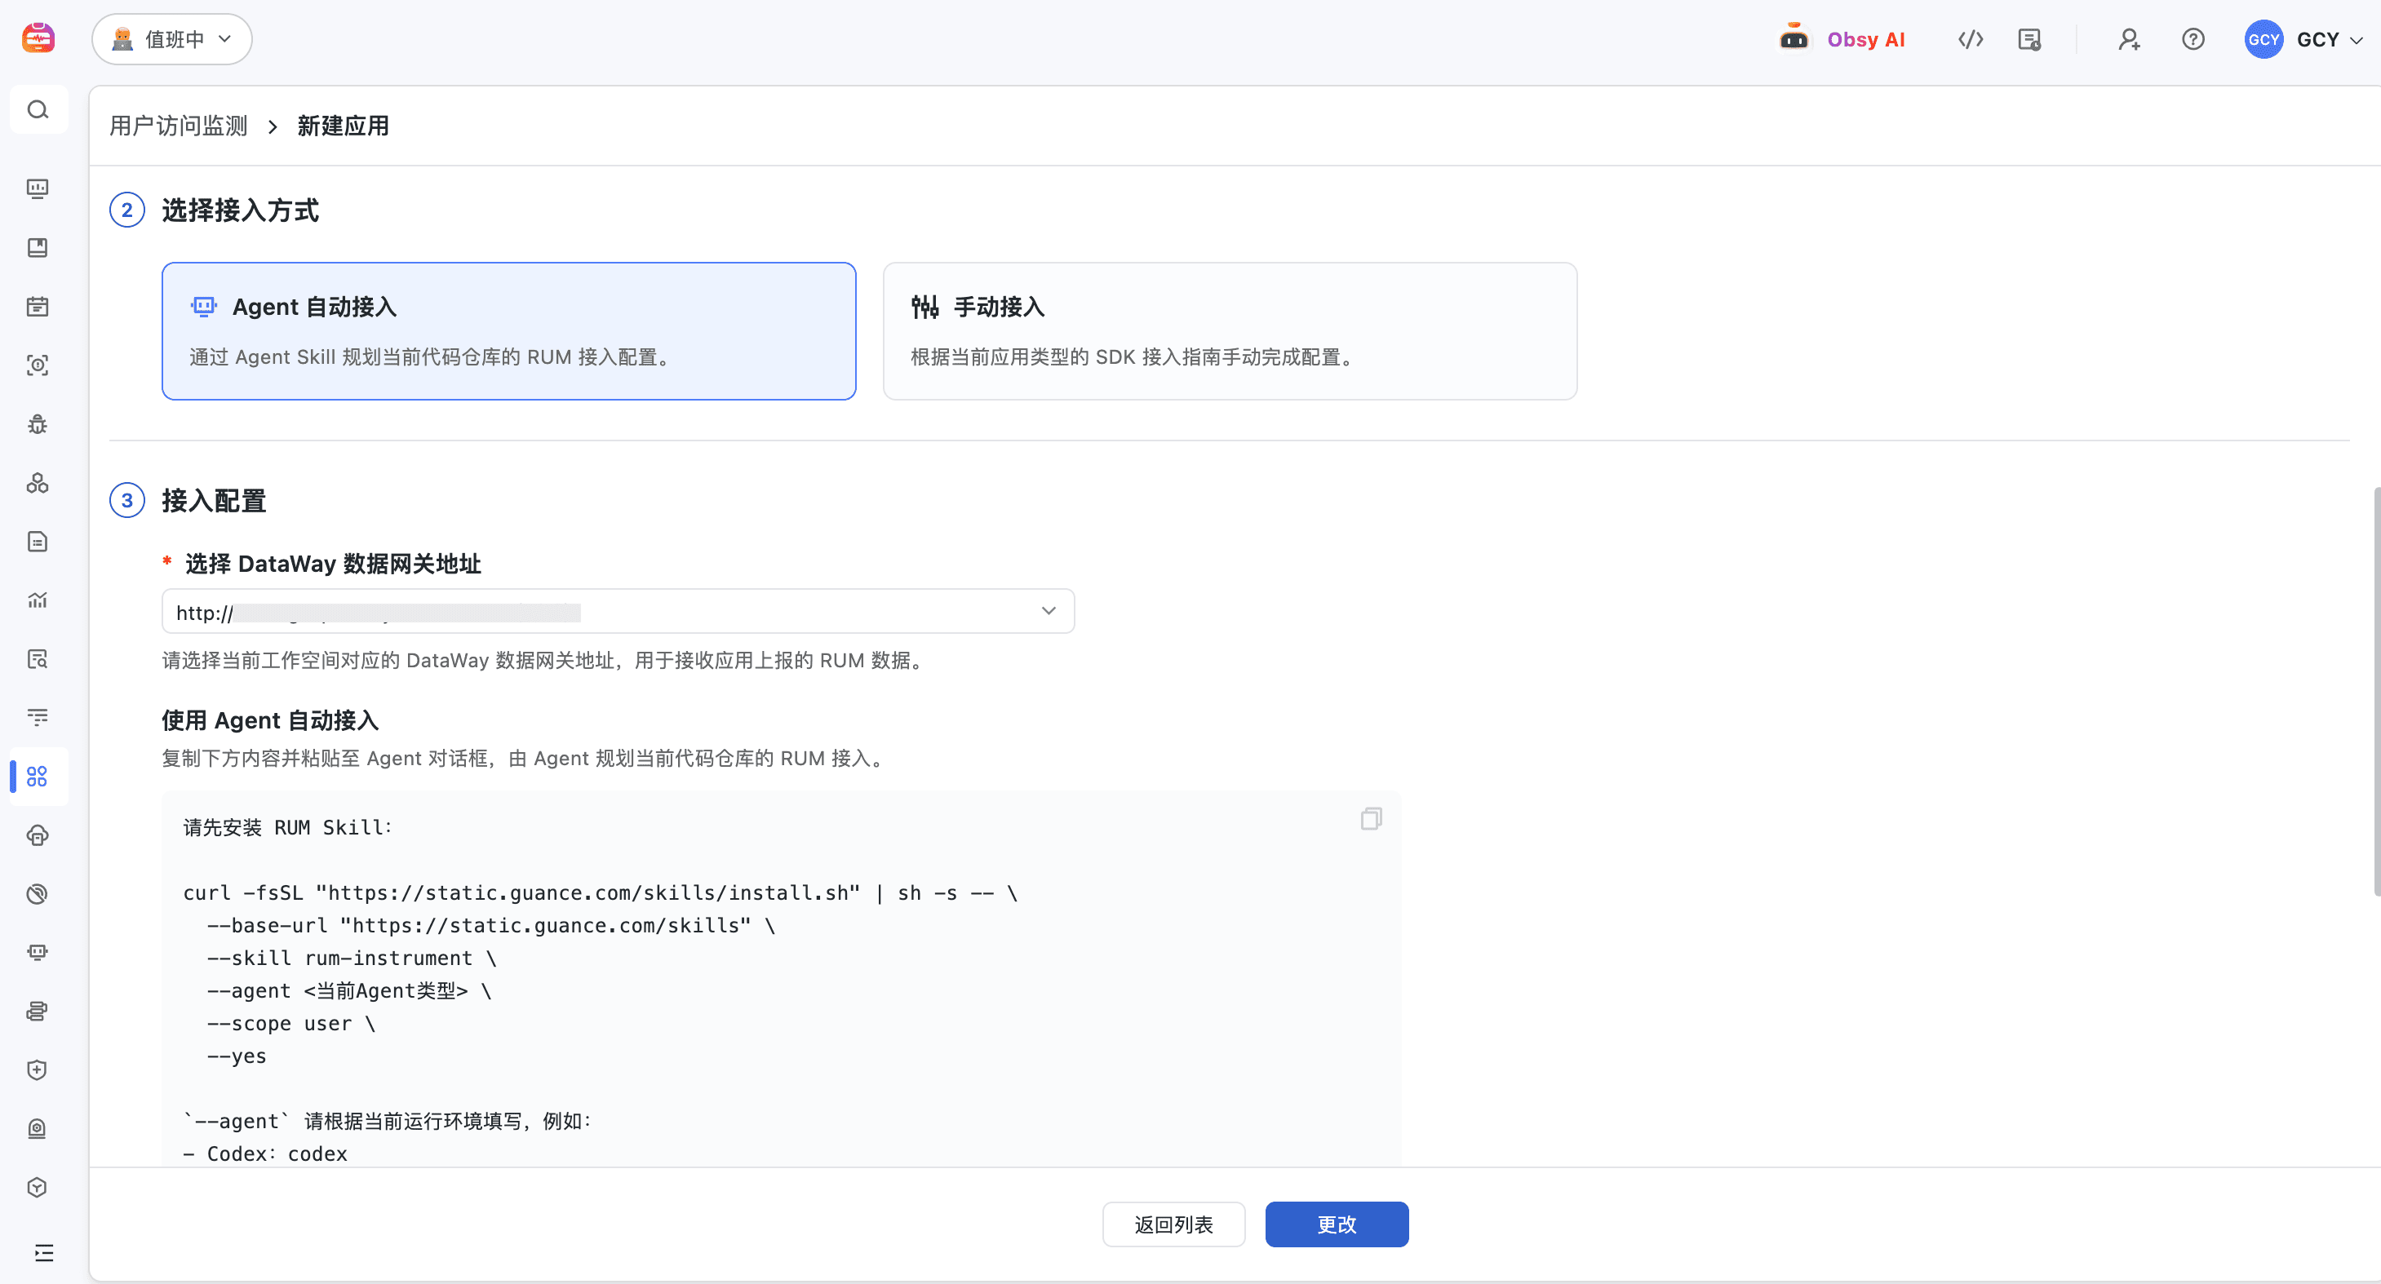Open the robot monitor sidebar icon
Image resolution: width=2381 pixels, height=1284 pixels.
click(38, 952)
